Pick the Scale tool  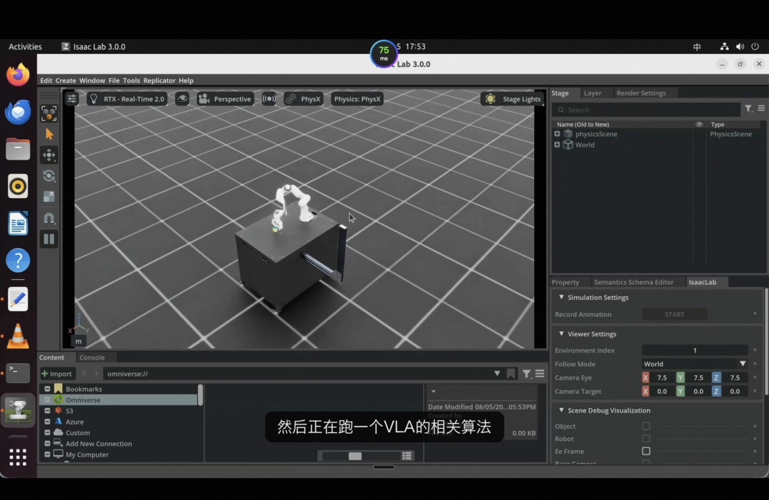pyautogui.click(x=49, y=197)
